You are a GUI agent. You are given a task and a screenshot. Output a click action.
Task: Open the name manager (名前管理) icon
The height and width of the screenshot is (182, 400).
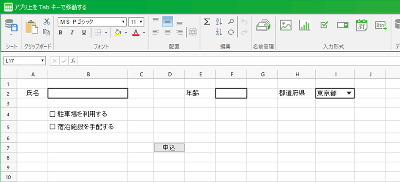(263, 26)
